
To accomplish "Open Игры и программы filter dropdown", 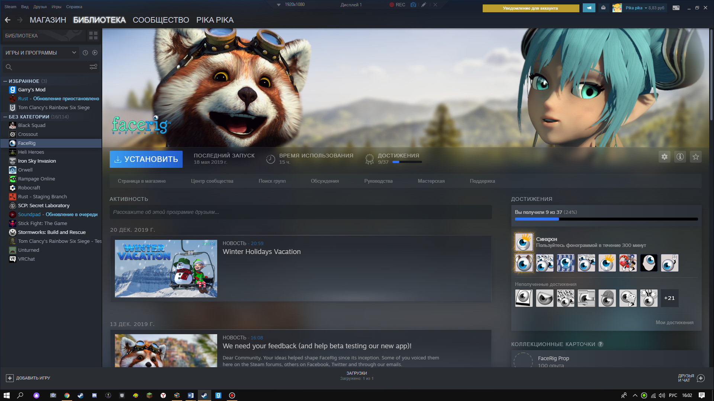I will coord(40,53).
